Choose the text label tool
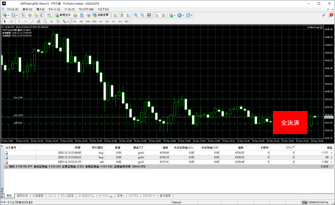Viewport: 335px width, 205px height. tap(51, 22)
